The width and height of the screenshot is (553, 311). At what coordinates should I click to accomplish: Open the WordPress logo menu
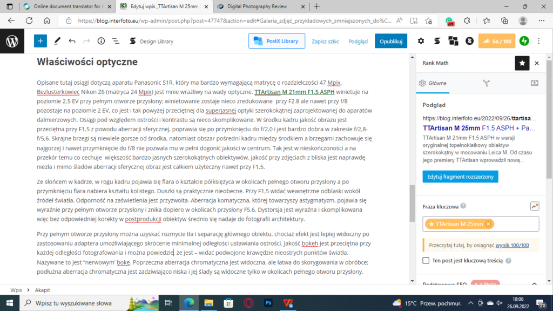[x=12, y=41]
